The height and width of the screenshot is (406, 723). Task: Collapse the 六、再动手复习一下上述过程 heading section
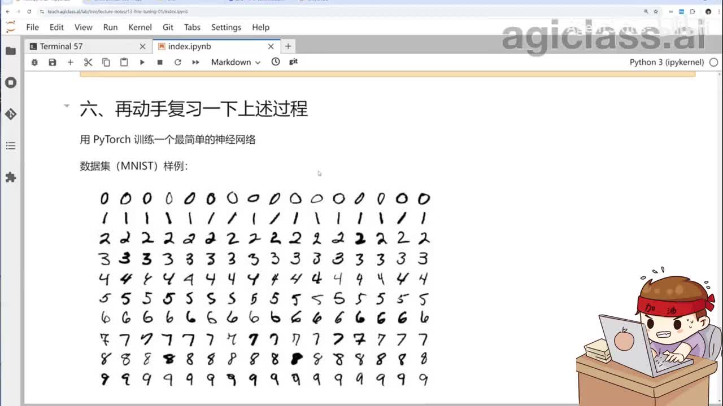(67, 105)
